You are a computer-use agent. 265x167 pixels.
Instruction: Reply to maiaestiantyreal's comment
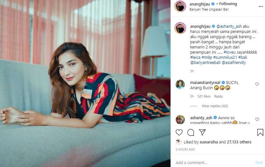pyautogui.click(x=218, y=96)
